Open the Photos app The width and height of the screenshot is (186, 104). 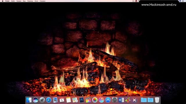(95, 100)
